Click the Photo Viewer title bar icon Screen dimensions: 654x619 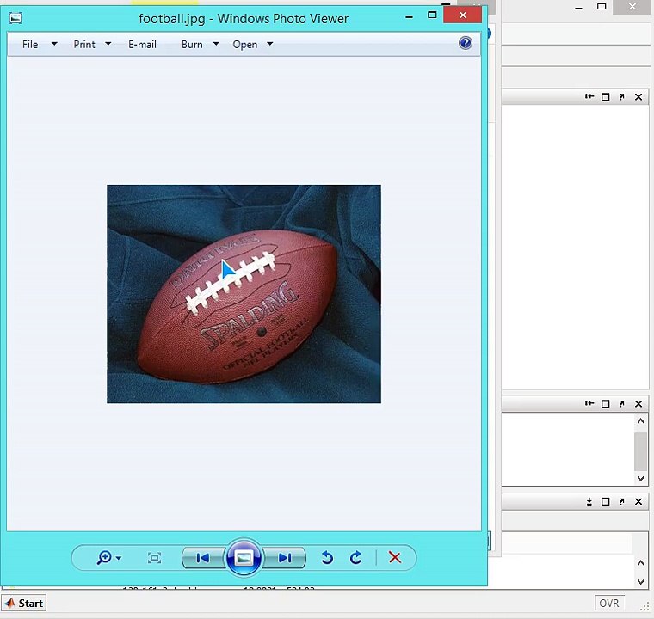tap(15, 18)
